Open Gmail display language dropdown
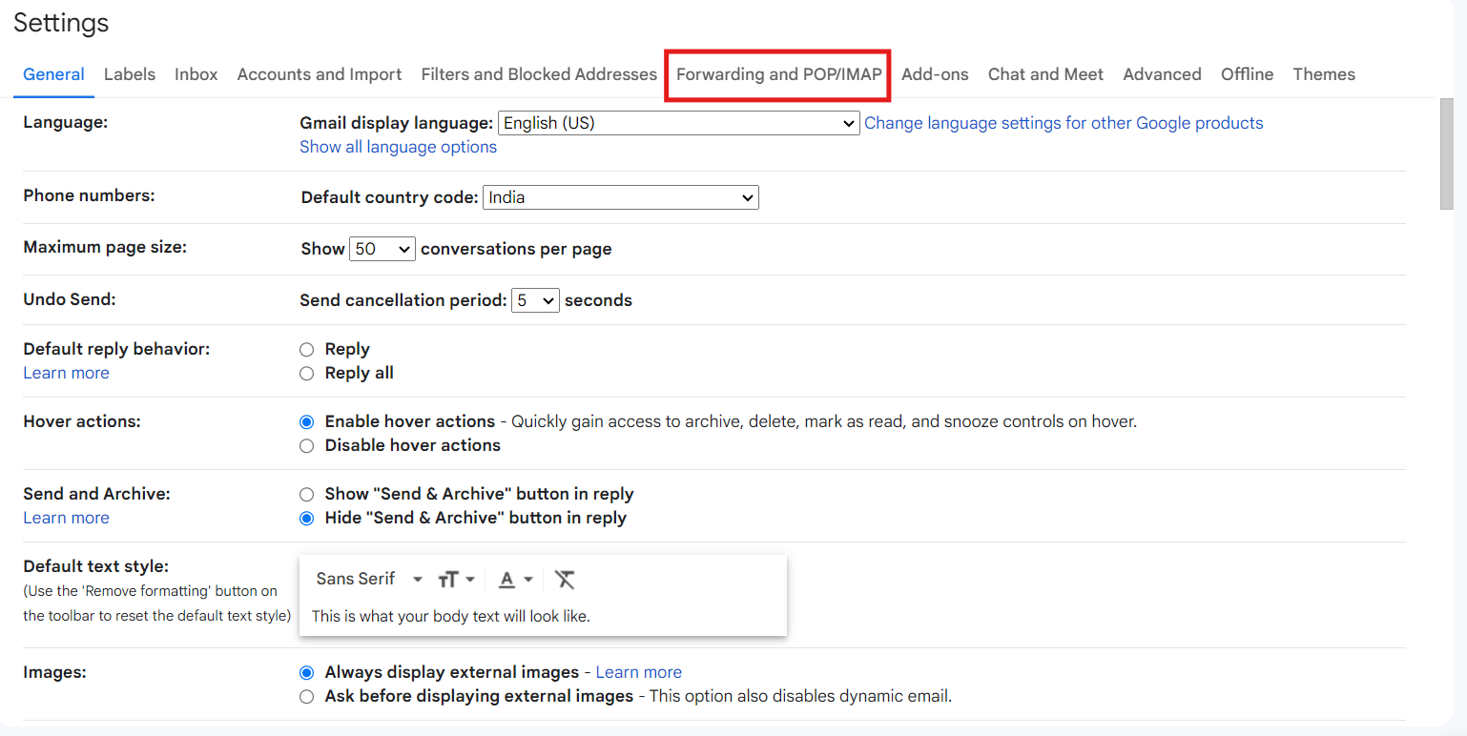The width and height of the screenshot is (1467, 736). (x=679, y=123)
